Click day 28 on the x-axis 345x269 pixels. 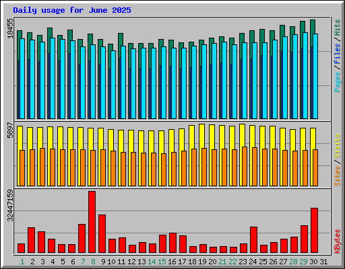293,262
